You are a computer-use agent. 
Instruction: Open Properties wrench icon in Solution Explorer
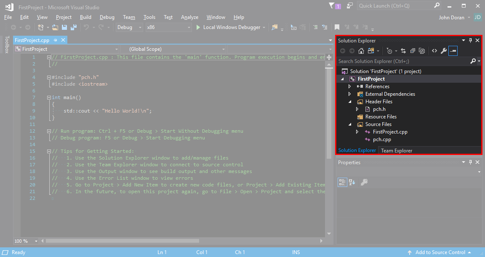click(x=444, y=51)
